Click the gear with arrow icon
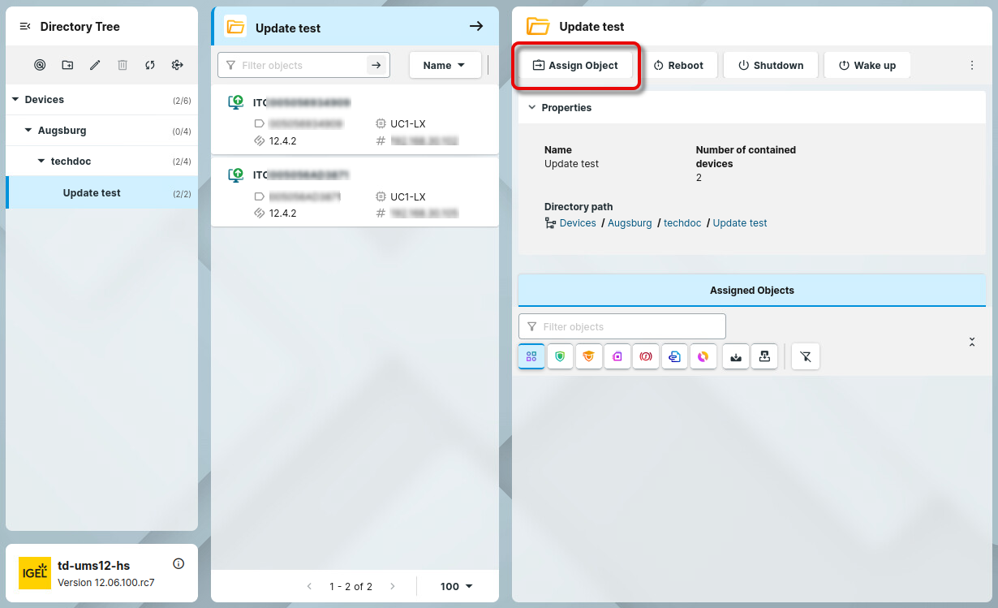The width and height of the screenshot is (998, 608). [178, 65]
